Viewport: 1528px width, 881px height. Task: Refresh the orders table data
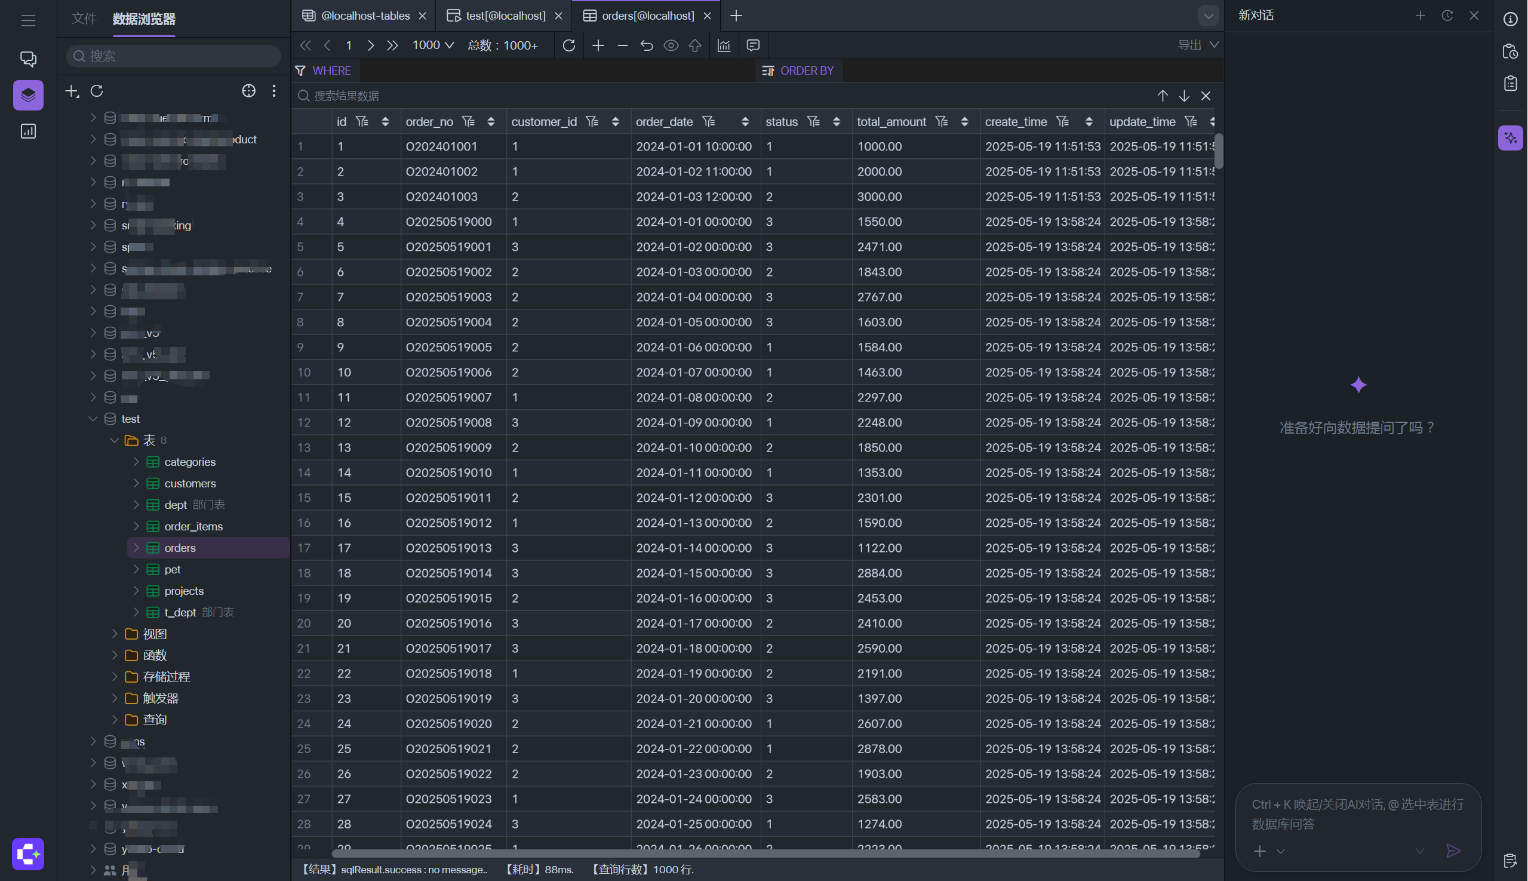click(x=568, y=45)
